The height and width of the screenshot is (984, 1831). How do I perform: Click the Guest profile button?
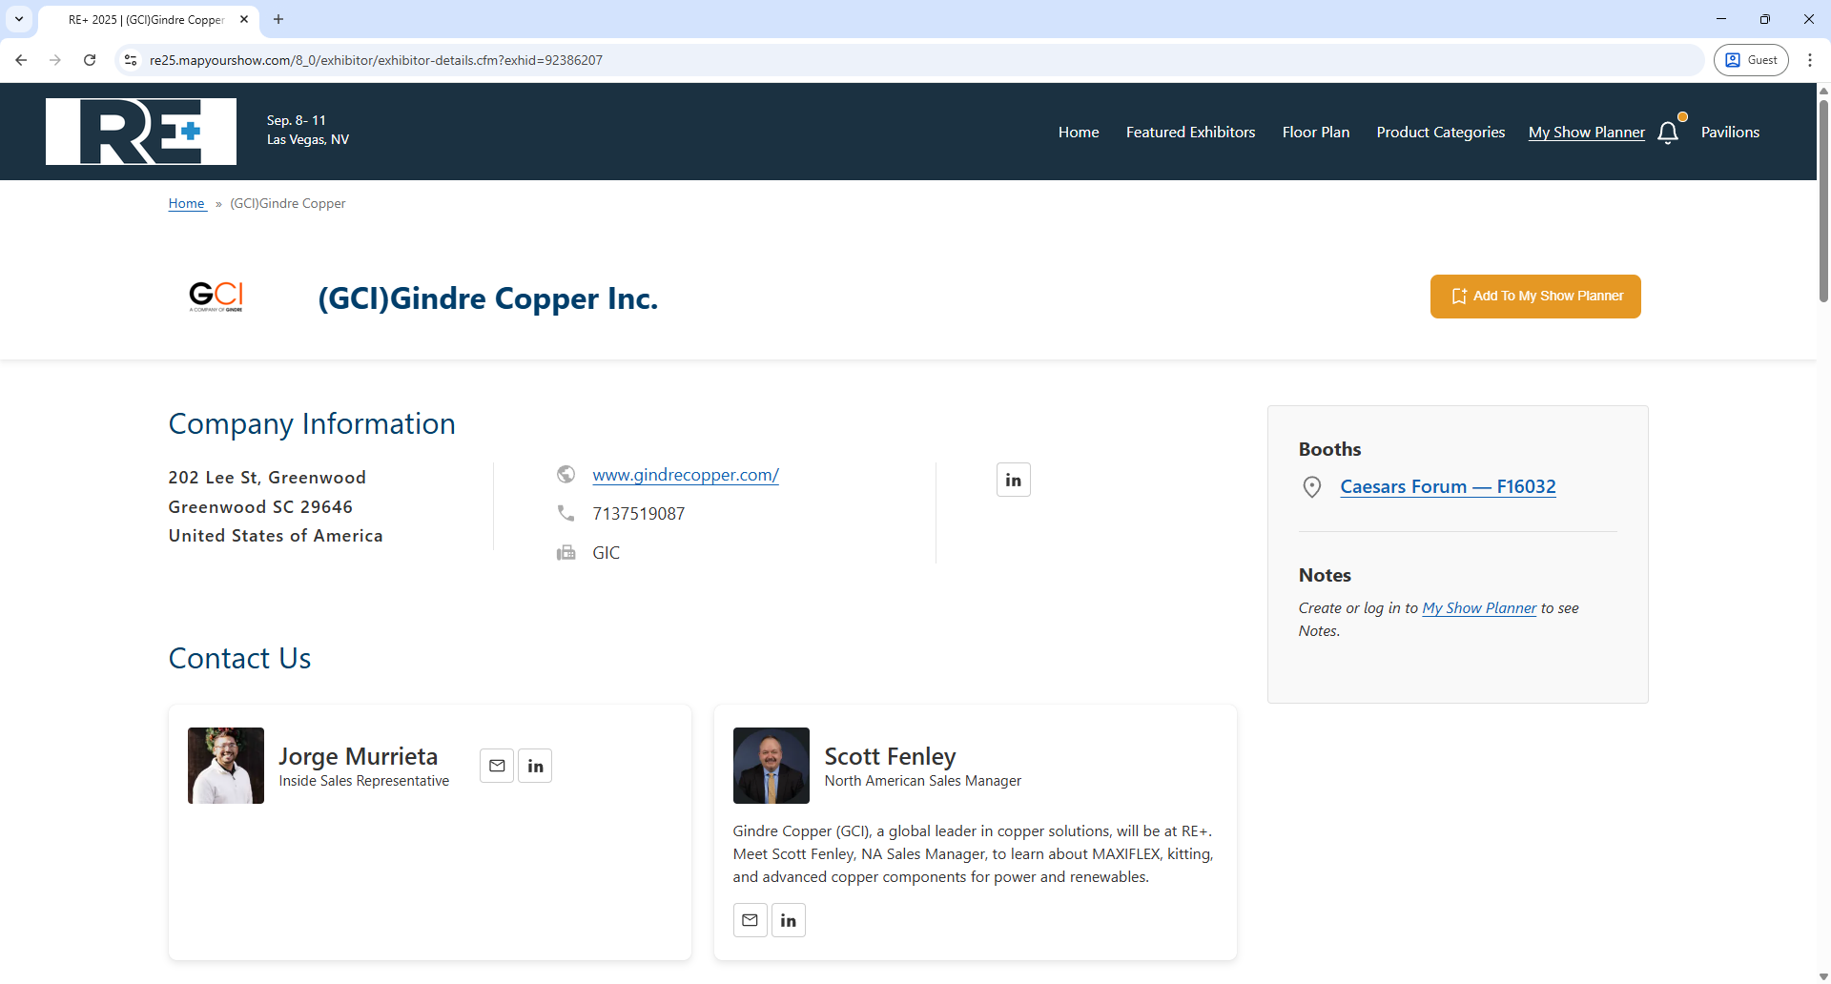tap(1751, 59)
